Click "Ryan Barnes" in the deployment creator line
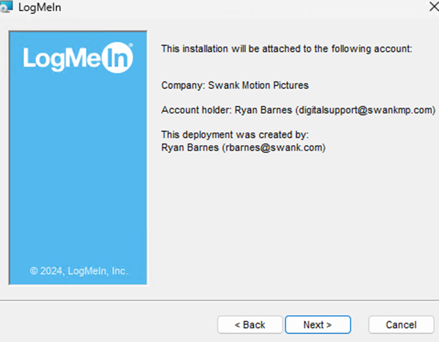 [x=190, y=148]
